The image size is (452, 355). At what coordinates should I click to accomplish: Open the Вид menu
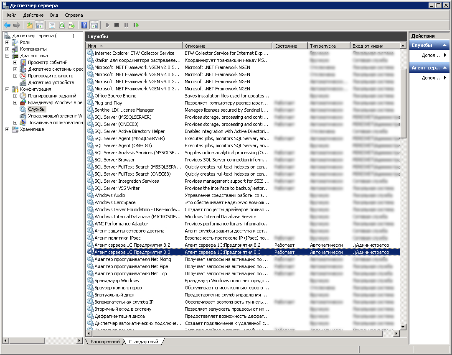(54, 15)
